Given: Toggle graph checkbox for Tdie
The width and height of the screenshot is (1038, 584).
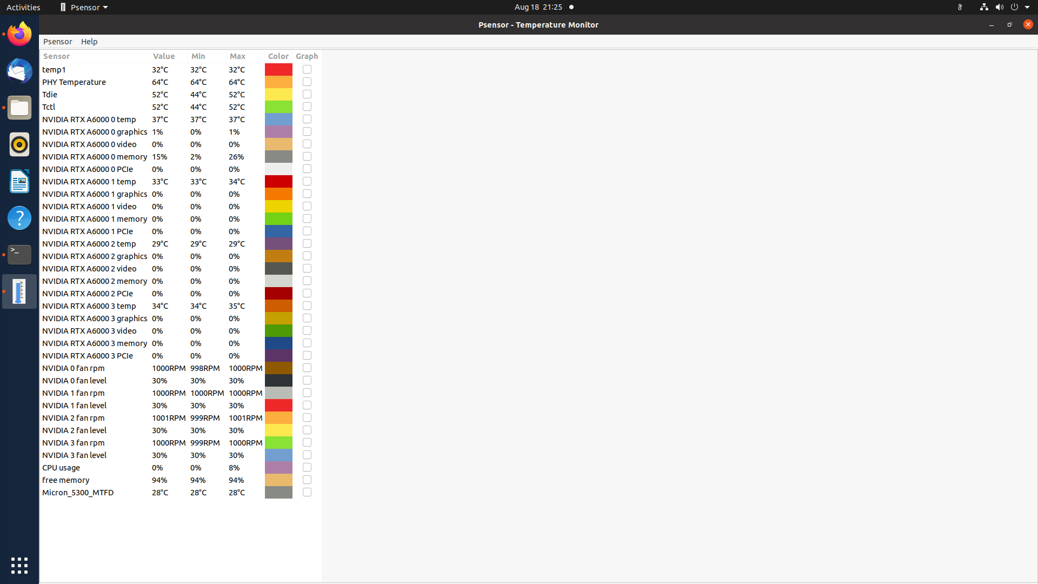Looking at the screenshot, I should 307,94.
